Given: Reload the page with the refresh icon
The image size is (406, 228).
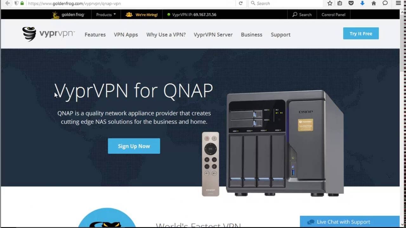Looking at the screenshot, I should [241, 3].
